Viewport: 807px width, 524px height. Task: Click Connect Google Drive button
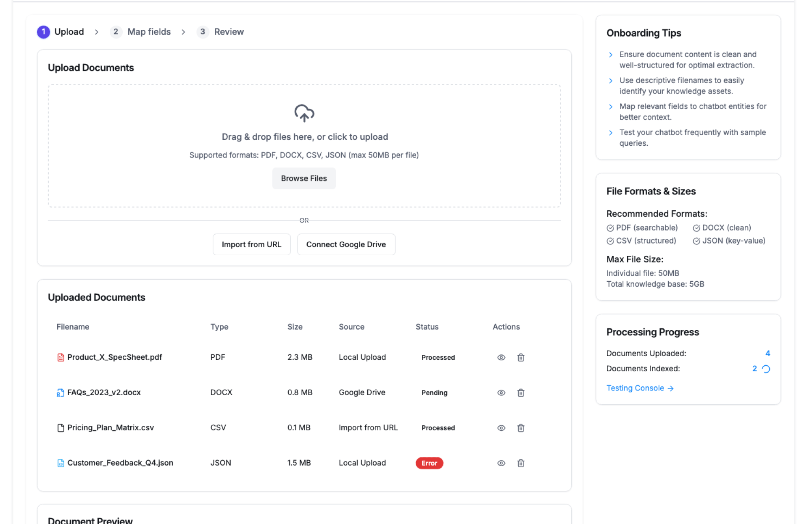(345, 244)
